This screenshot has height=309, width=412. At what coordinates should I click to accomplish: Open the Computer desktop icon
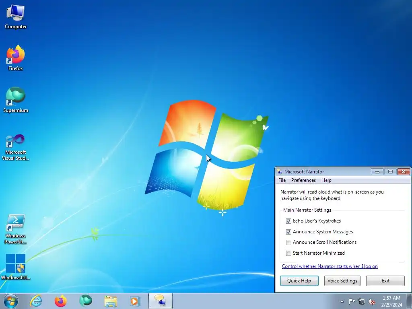[x=16, y=17]
